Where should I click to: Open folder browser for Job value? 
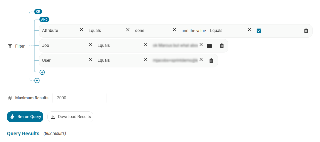click(209, 46)
